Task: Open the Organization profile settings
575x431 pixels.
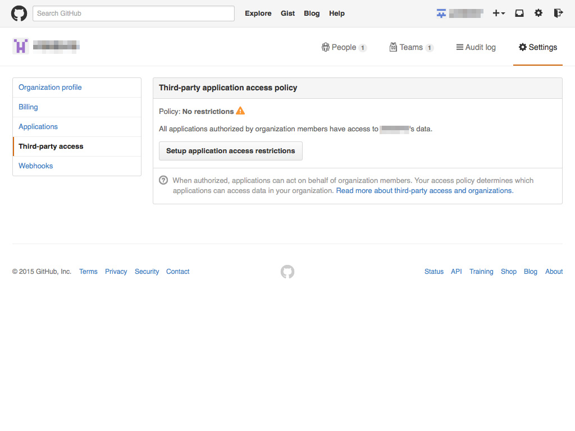Action: coord(50,87)
